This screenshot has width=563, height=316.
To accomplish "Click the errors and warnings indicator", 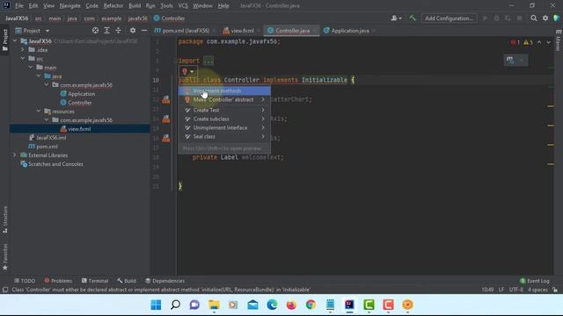I will [522, 42].
